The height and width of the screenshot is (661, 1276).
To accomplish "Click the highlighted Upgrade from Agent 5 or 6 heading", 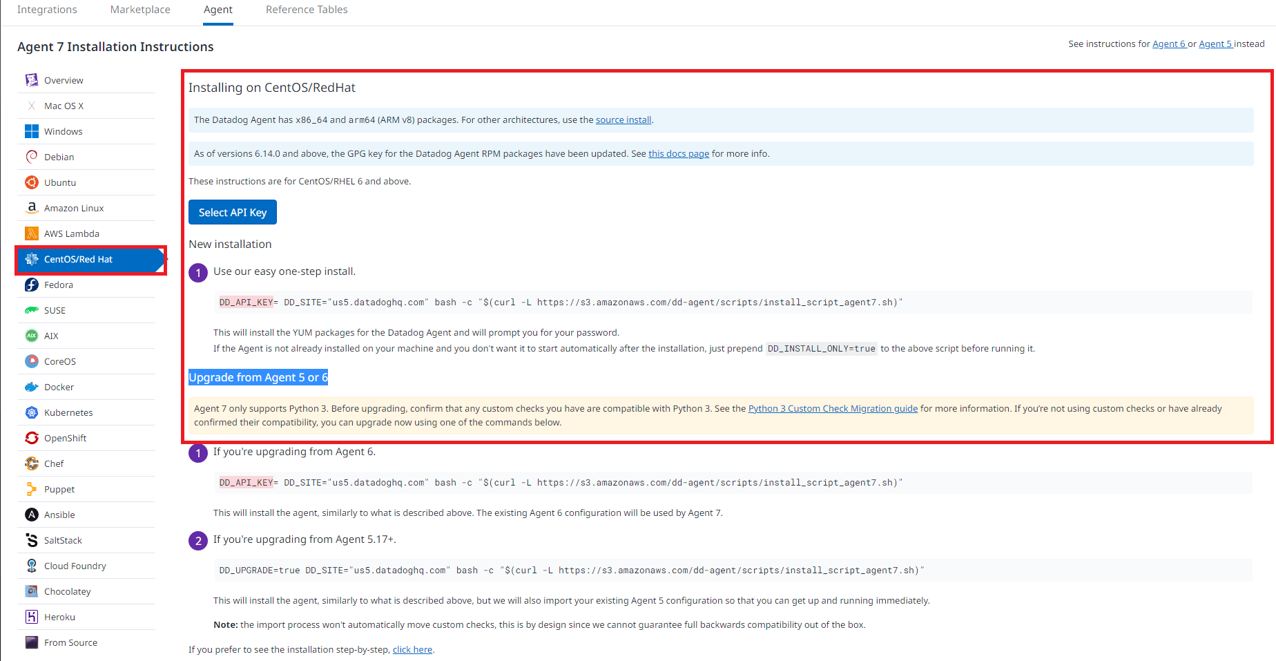I will [x=258, y=377].
